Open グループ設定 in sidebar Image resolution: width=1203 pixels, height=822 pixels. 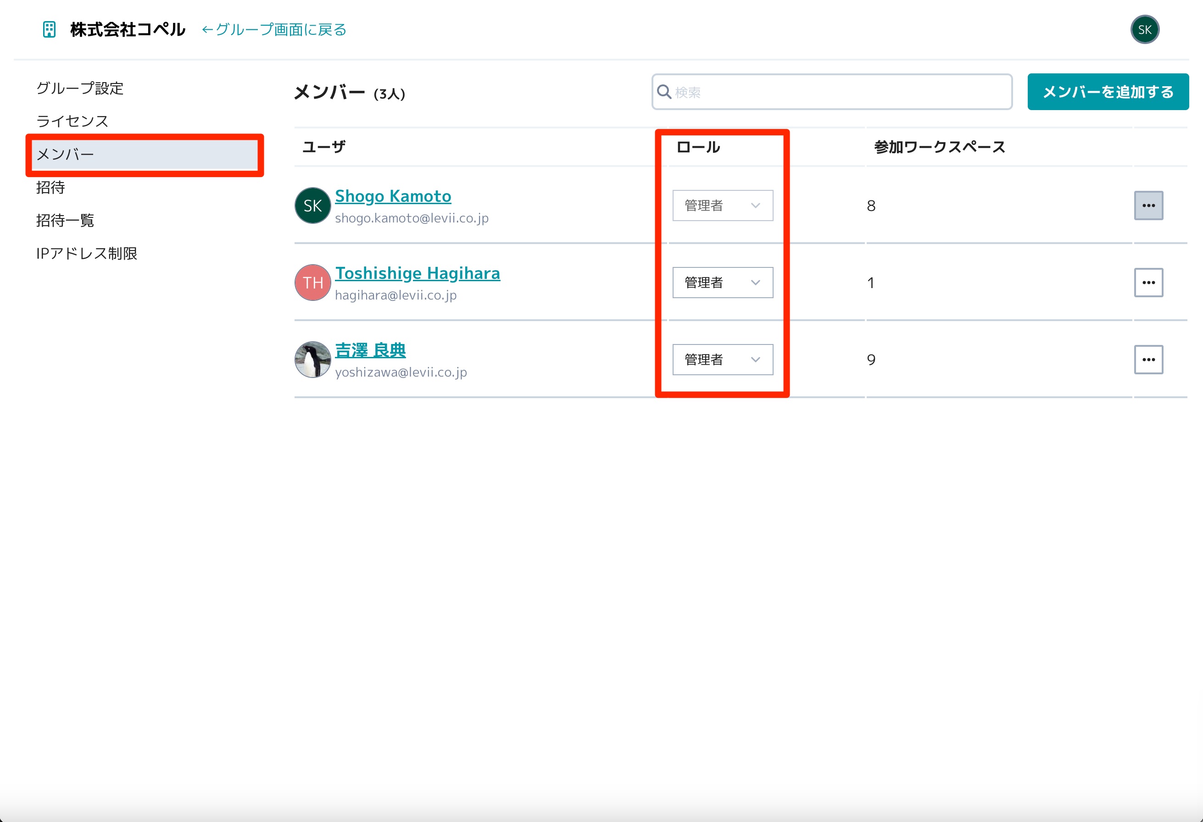point(80,88)
